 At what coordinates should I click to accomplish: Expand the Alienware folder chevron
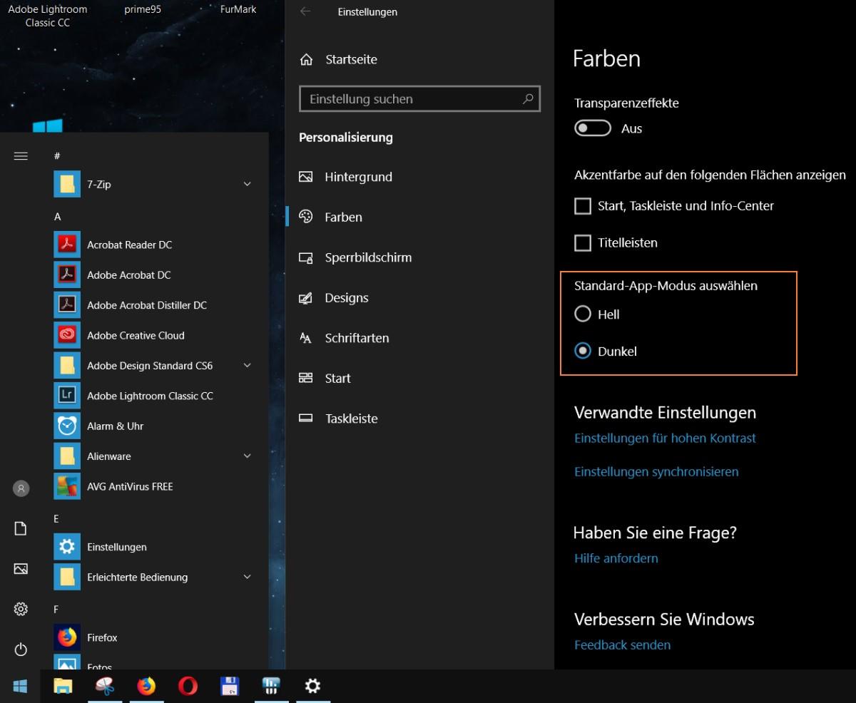click(247, 456)
